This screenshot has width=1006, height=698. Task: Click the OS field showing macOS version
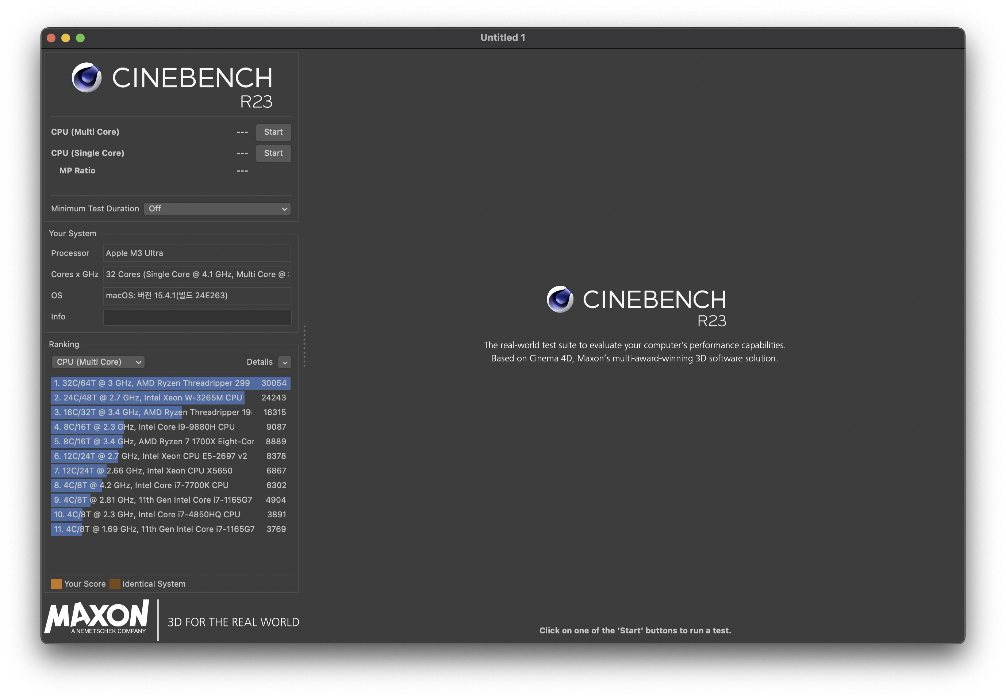point(197,295)
